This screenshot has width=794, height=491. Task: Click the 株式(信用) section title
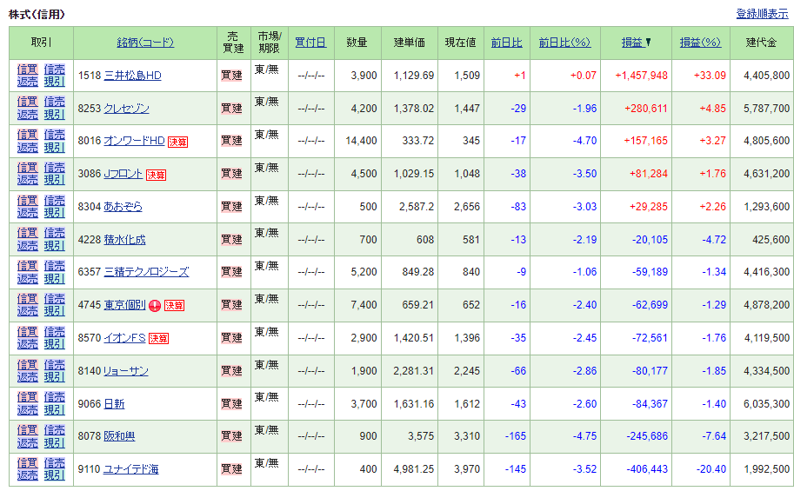pyautogui.click(x=37, y=14)
